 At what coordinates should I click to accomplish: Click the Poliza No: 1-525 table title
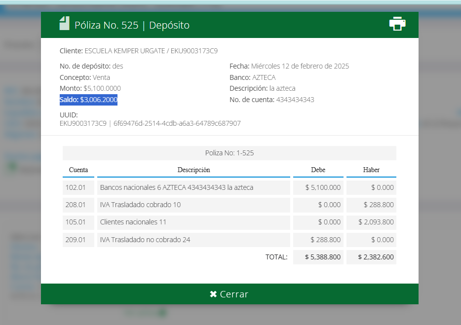click(x=230, y=153)
